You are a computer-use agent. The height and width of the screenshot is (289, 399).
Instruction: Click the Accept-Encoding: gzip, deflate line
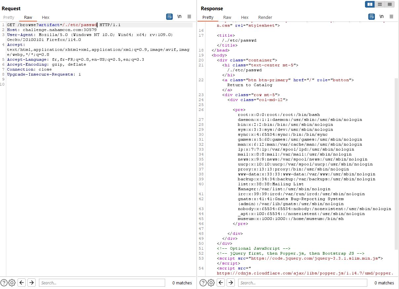pos(47,65)
